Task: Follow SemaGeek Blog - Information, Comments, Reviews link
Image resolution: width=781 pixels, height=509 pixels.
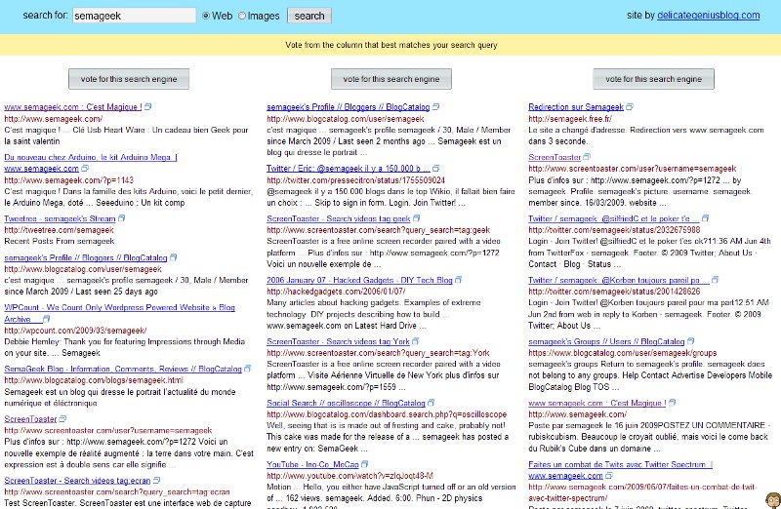Action: 123,369
